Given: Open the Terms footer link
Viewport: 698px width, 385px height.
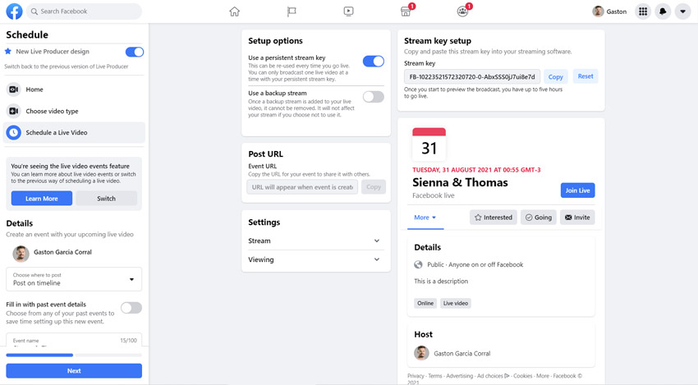Looking at the screenshot, I should [435, 376].
